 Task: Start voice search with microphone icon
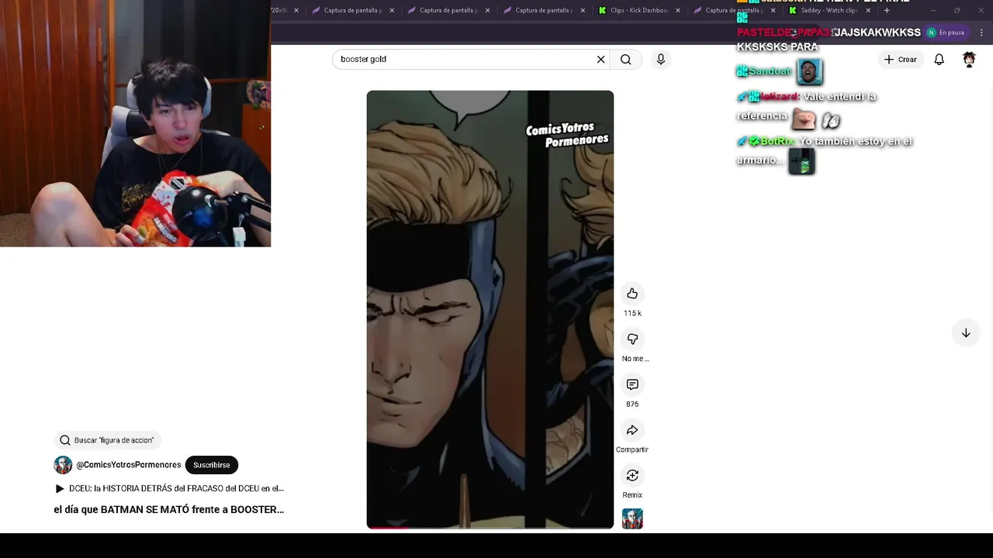661,59
